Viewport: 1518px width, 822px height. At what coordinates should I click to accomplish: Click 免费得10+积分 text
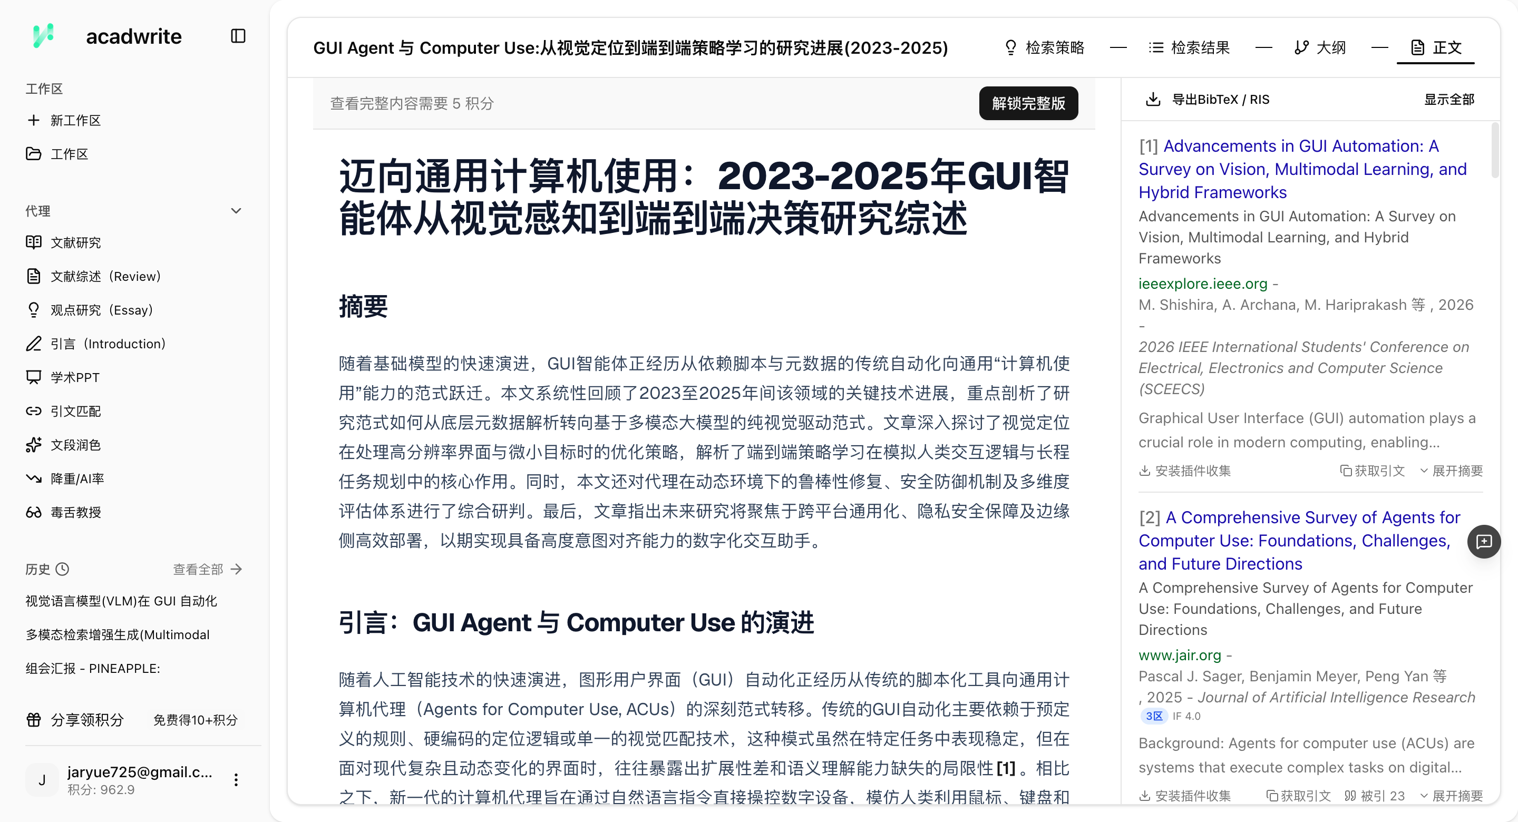coord(195,719)
